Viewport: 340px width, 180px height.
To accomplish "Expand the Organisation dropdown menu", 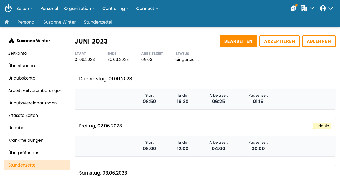I will coord(80,8).
